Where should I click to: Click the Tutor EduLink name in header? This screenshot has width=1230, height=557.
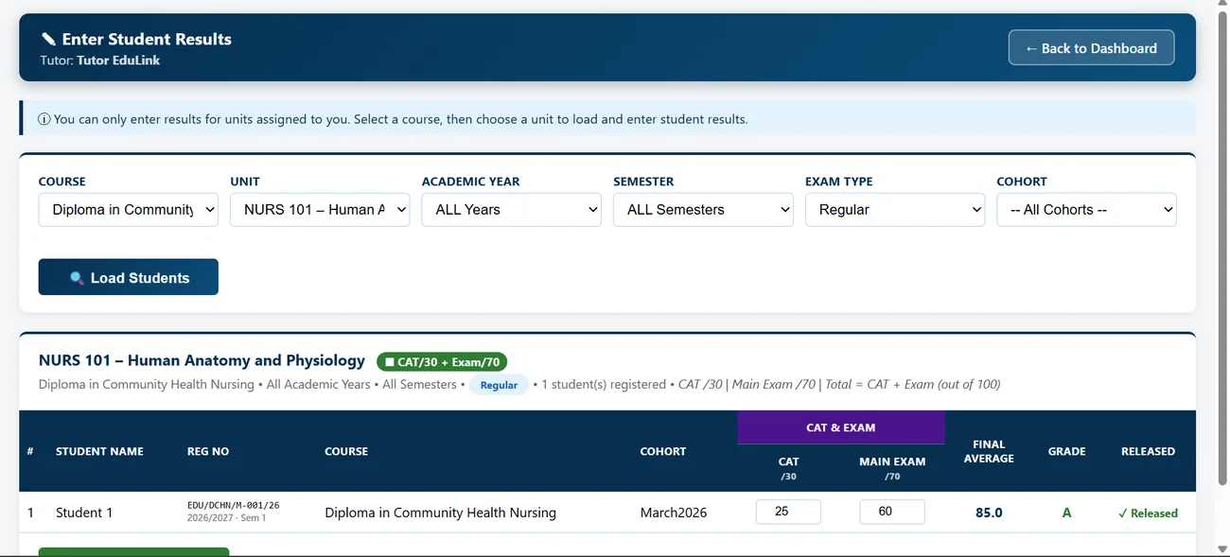point(118,60)
